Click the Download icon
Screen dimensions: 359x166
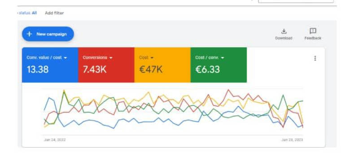[284, 31]
